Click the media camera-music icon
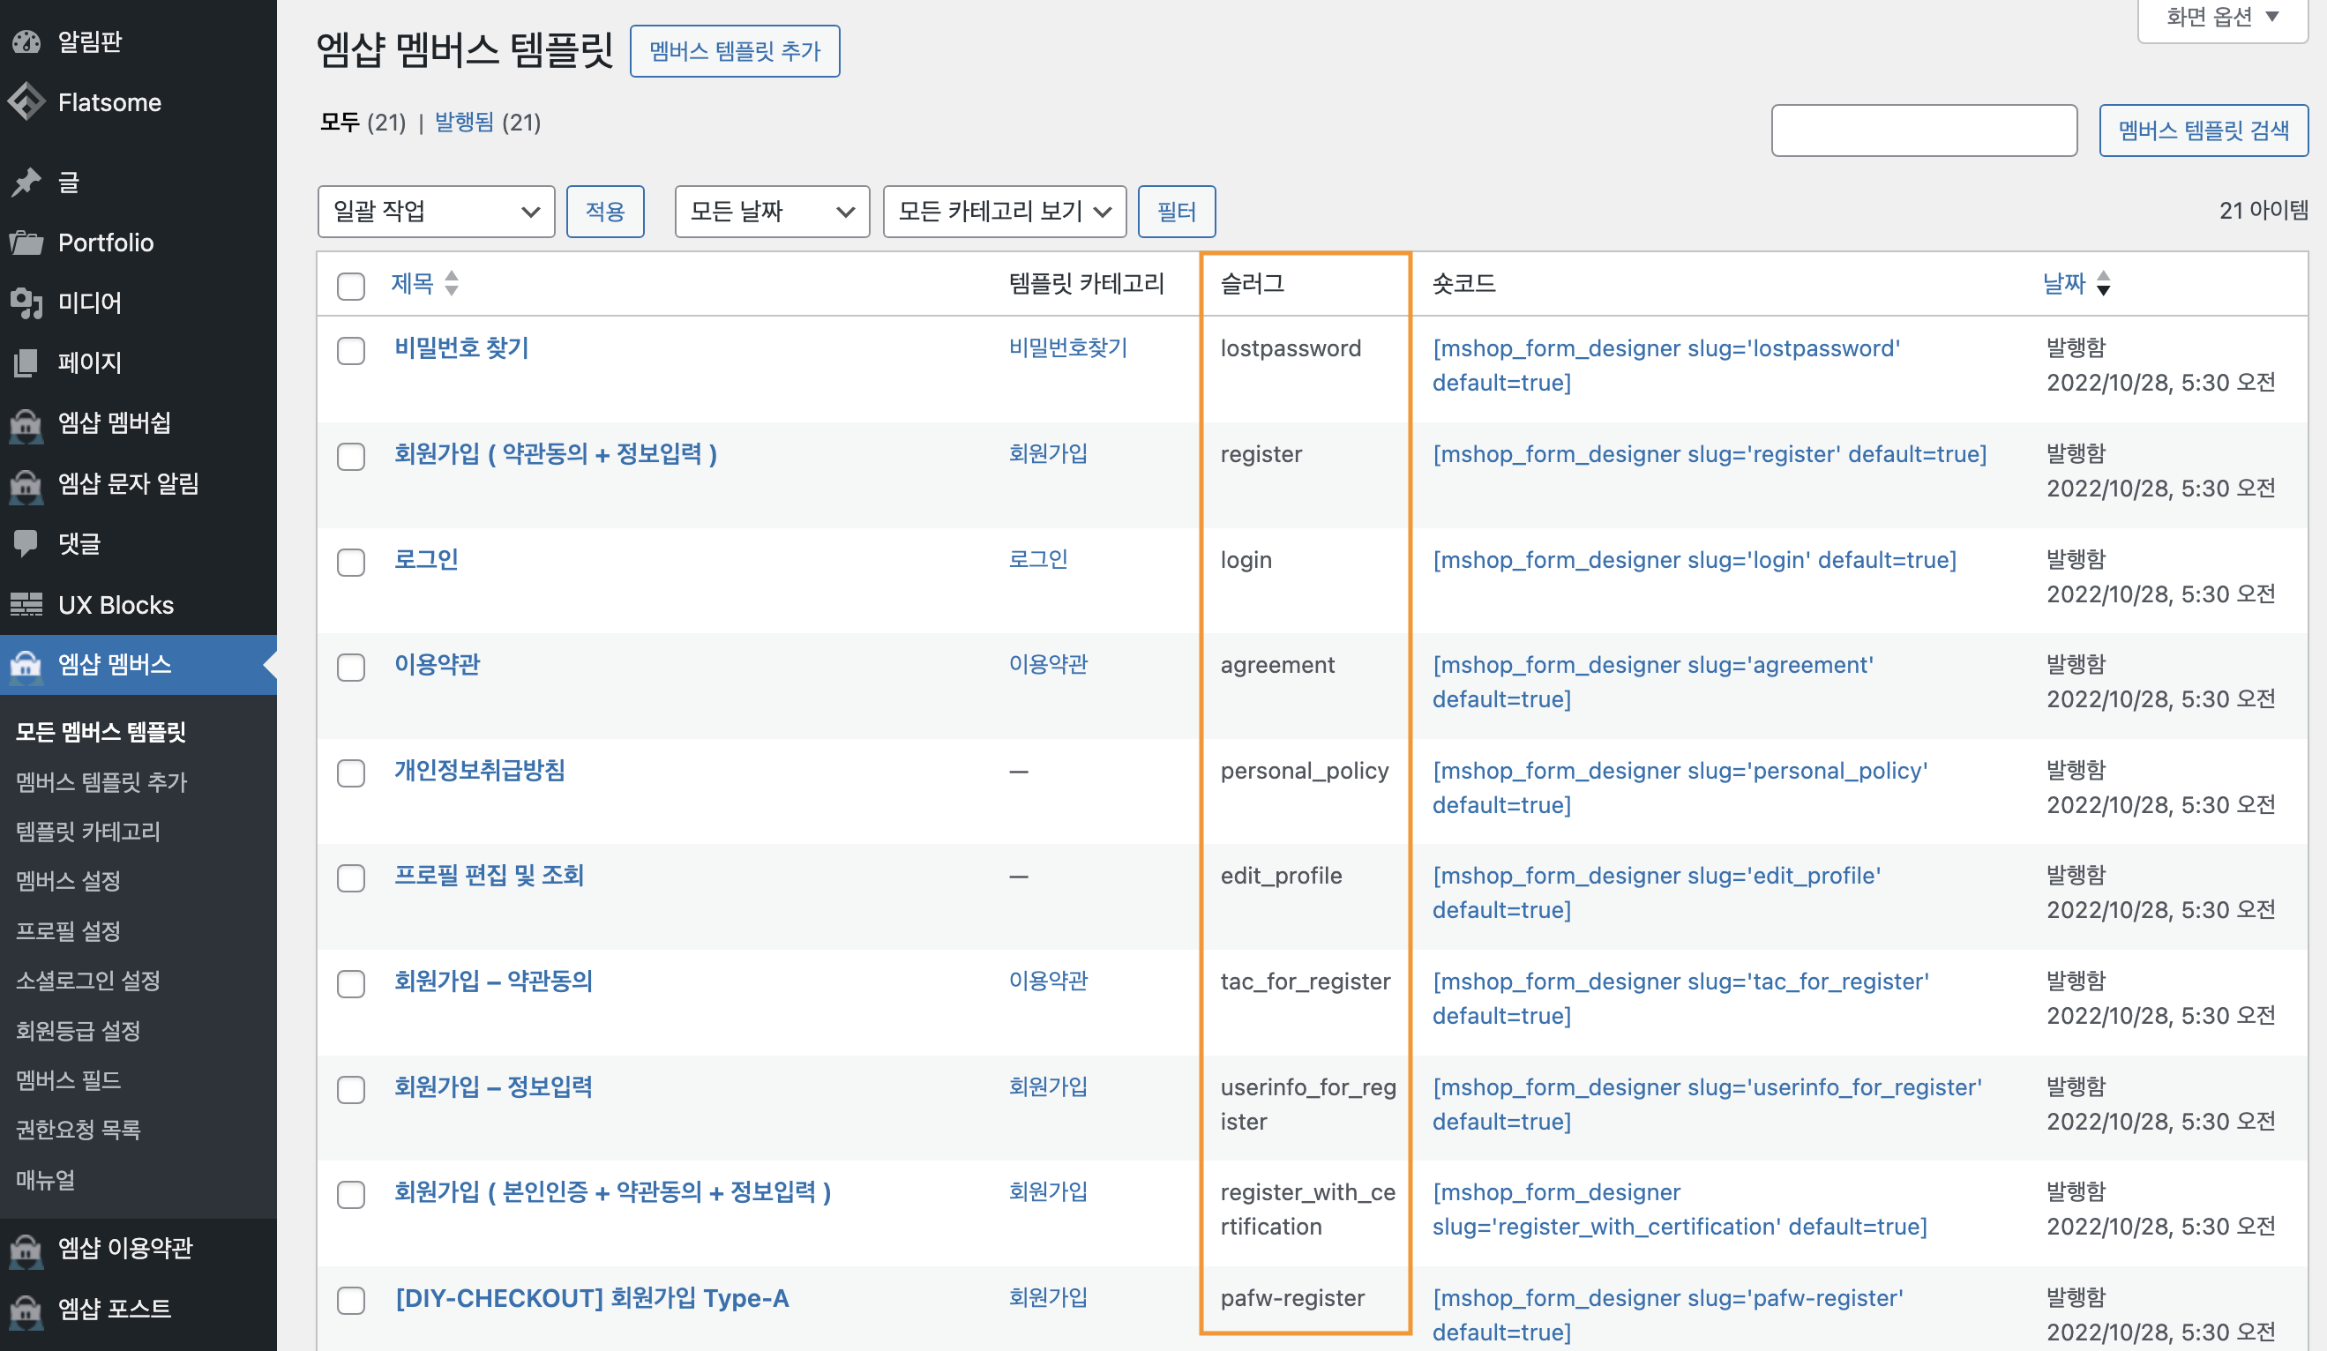Screen dimensions: 2327x1351 (26, 302)
